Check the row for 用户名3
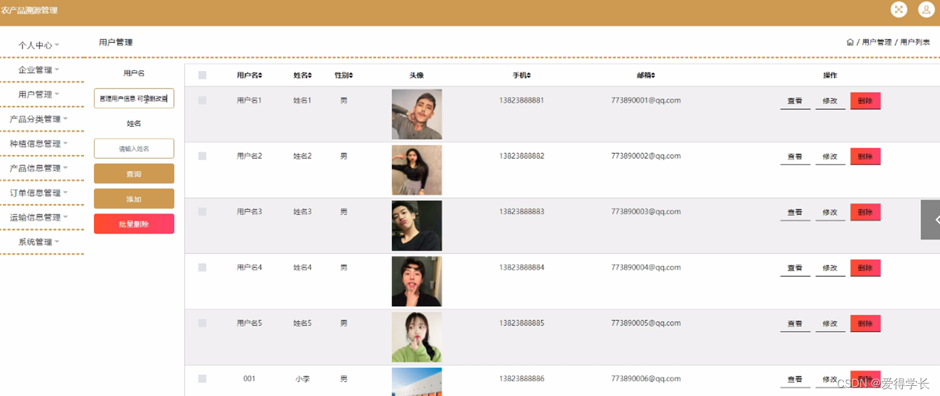Screen dimensions: 940x396 coord(202,212)
